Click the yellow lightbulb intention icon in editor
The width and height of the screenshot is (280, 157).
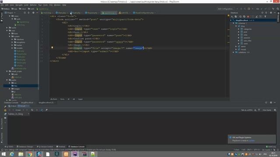pos(52,48)
